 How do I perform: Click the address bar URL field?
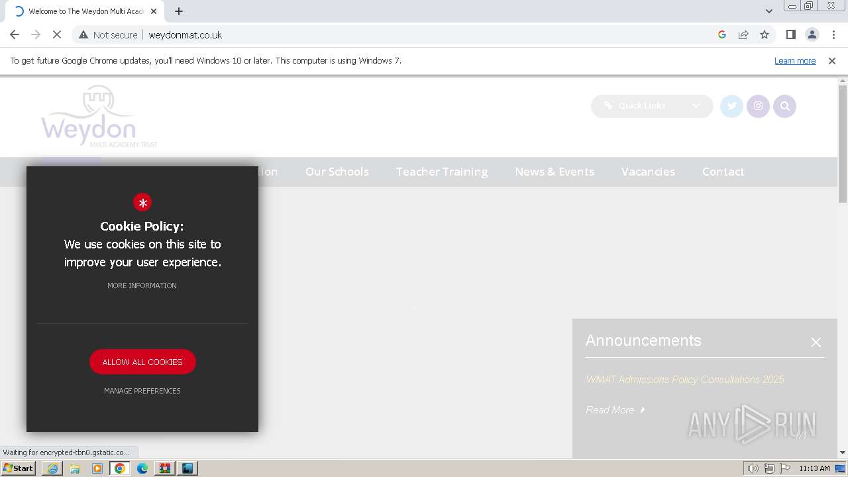coord(424,34)
